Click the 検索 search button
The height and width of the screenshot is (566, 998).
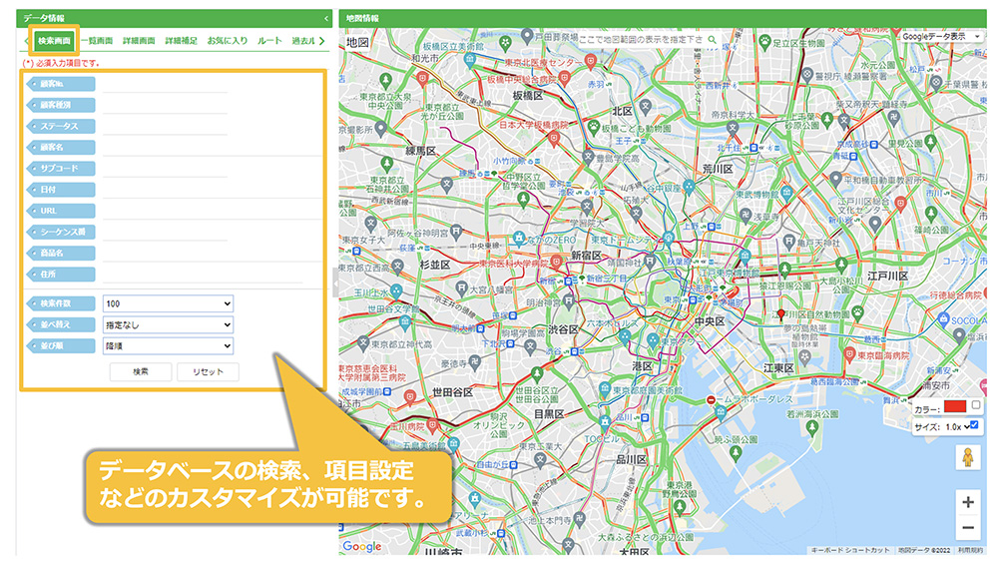[141, 371]
